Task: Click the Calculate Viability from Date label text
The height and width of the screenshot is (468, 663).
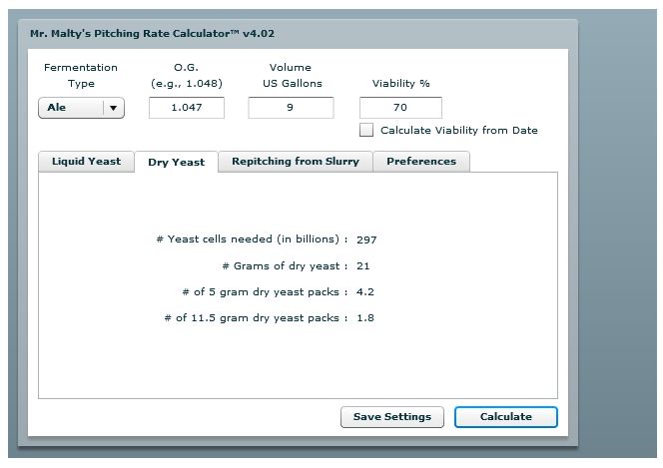Action: point(458,131)
